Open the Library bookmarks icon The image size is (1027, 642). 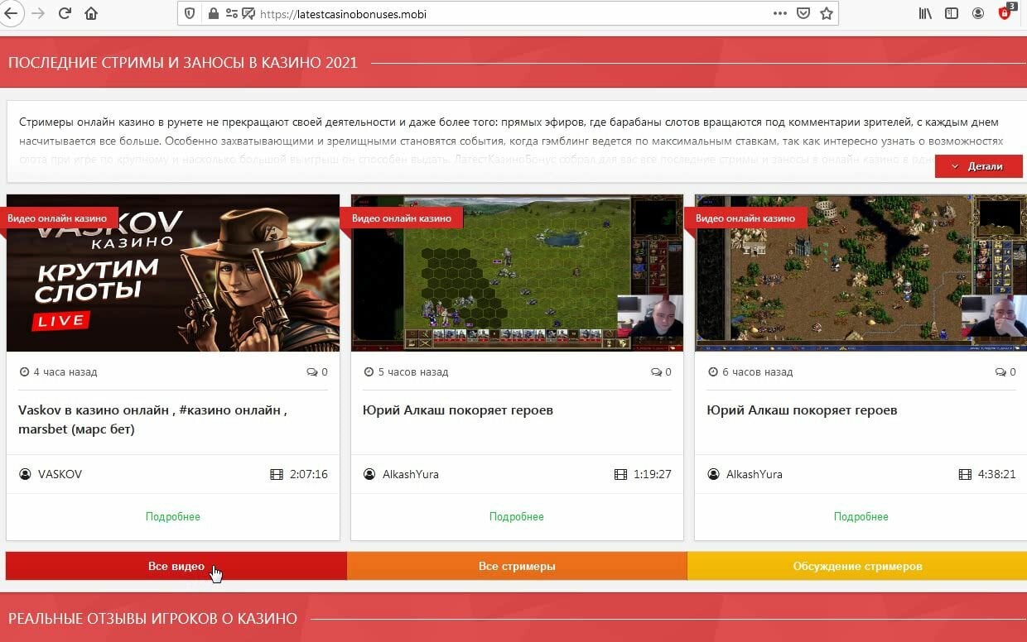pyautogui.click(x=925, y=13)
